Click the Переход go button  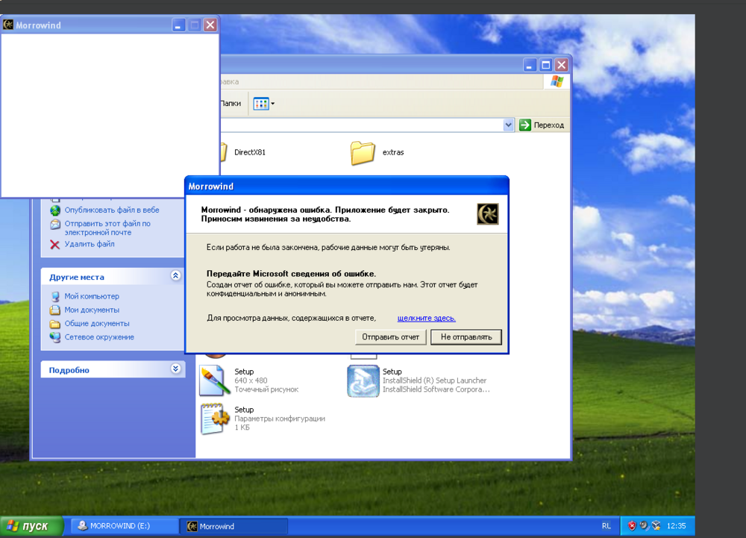click(542, 125)
